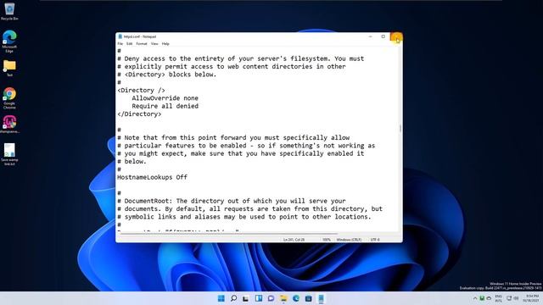This screenshot has width=543, height=305.
Task: Click the '</Directory>' closing tag line
Action: [139, 114]
